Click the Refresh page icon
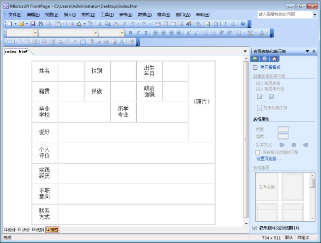Screen dimensions: 321x243 (x=208, y=24)
